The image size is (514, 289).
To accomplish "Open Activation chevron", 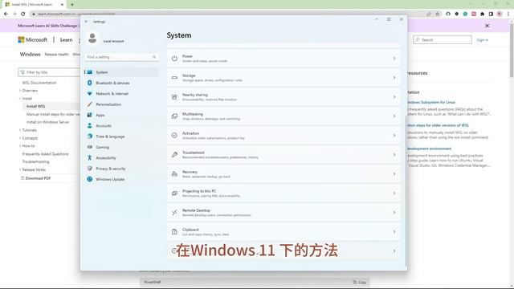I will tap(394, 136).
